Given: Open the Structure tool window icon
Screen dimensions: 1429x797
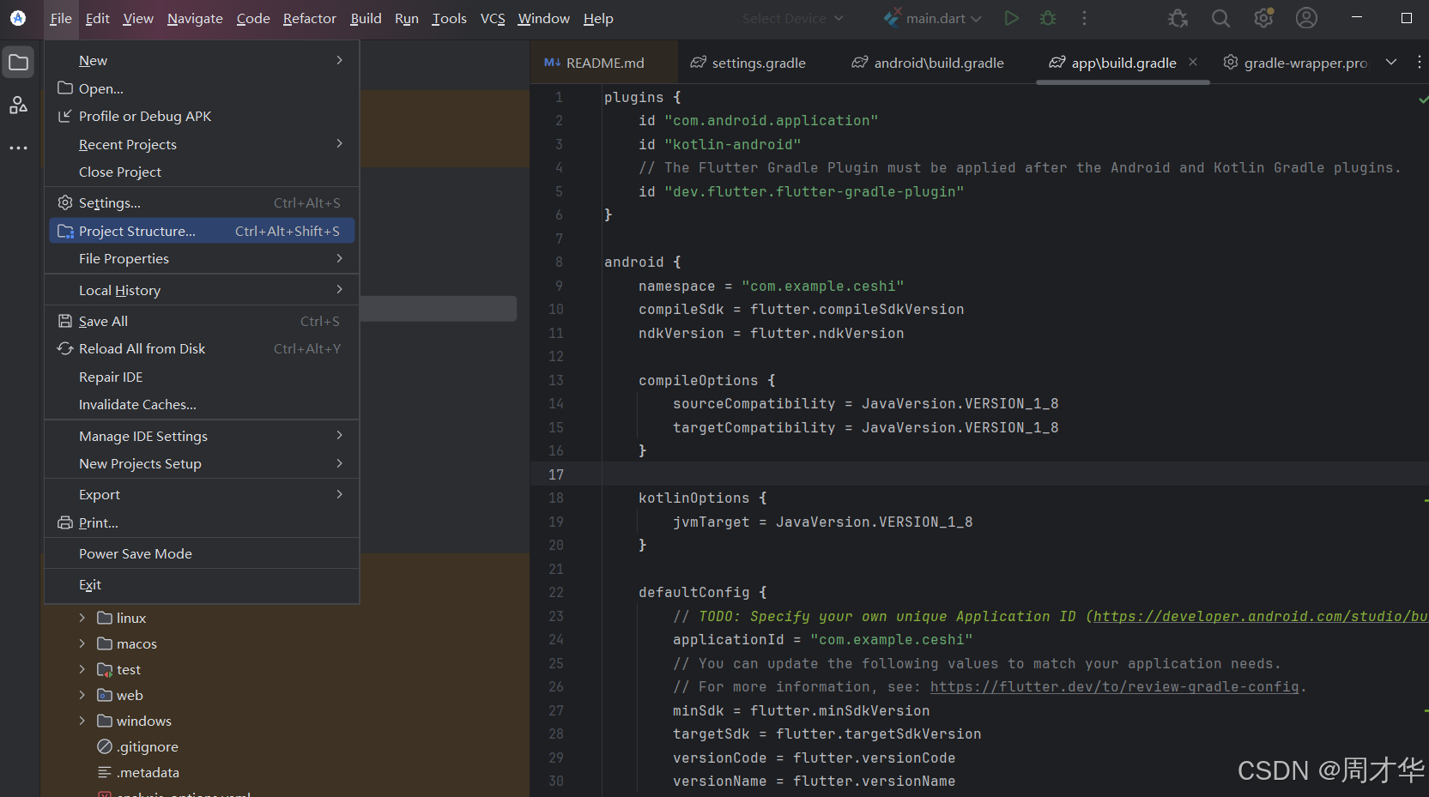Looking at the screenshot, I should point(18,106).
